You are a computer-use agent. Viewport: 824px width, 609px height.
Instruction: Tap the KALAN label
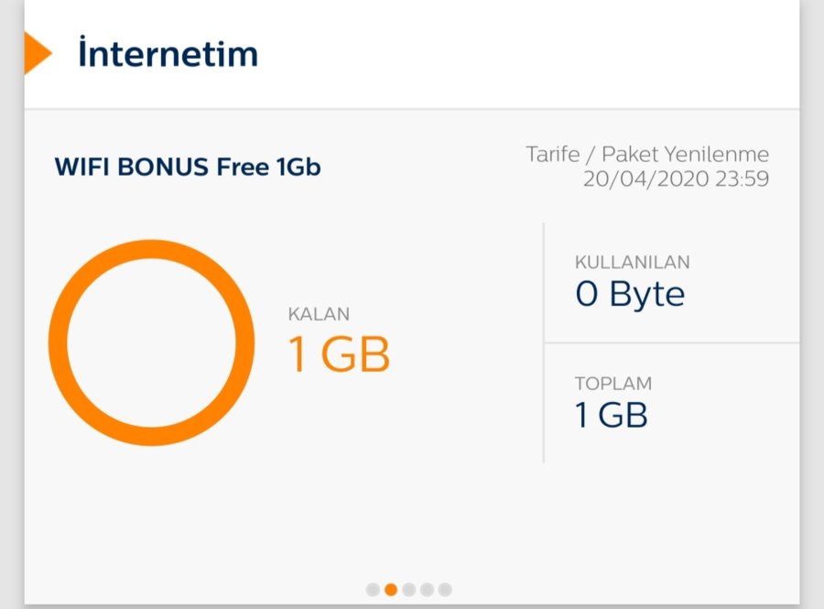(319, 314)
